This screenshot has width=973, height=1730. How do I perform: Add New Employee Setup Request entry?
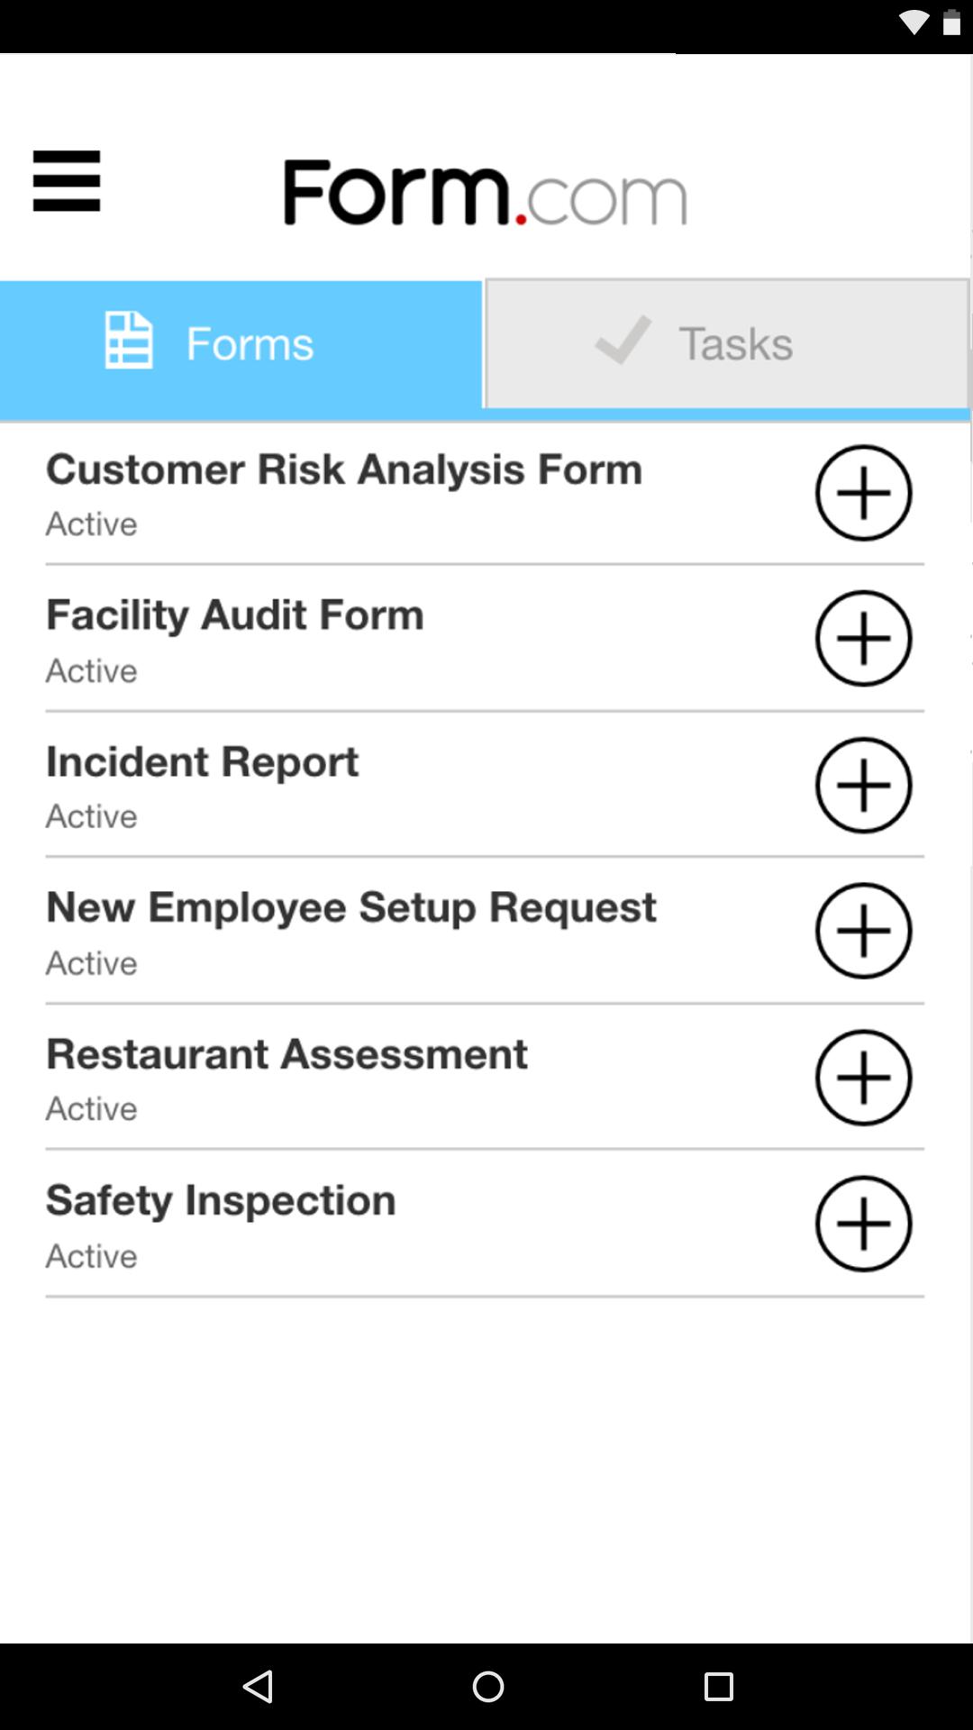pyautogui.click(x=863, y=931)
